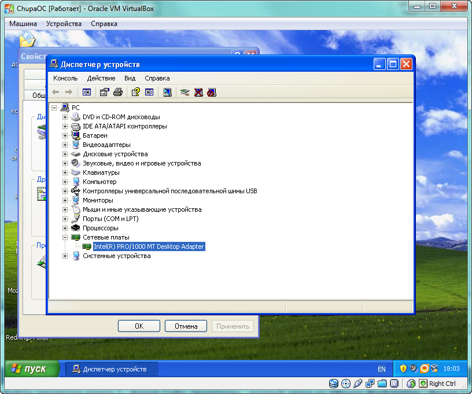The height and width of the screenshot is (394, 472).
Task: Expand the Видеоадаптеры node
Action: [65, 145]
